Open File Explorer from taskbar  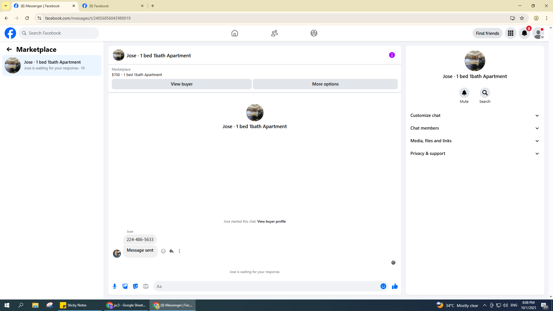35,305
